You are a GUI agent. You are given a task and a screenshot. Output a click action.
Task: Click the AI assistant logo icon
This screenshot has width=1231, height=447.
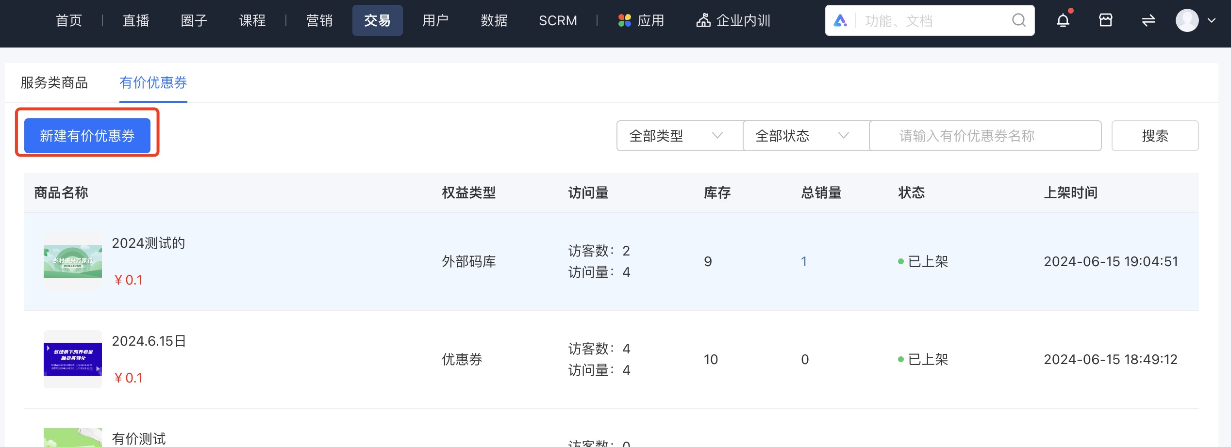pyautogui.click(x=840, y=20)
